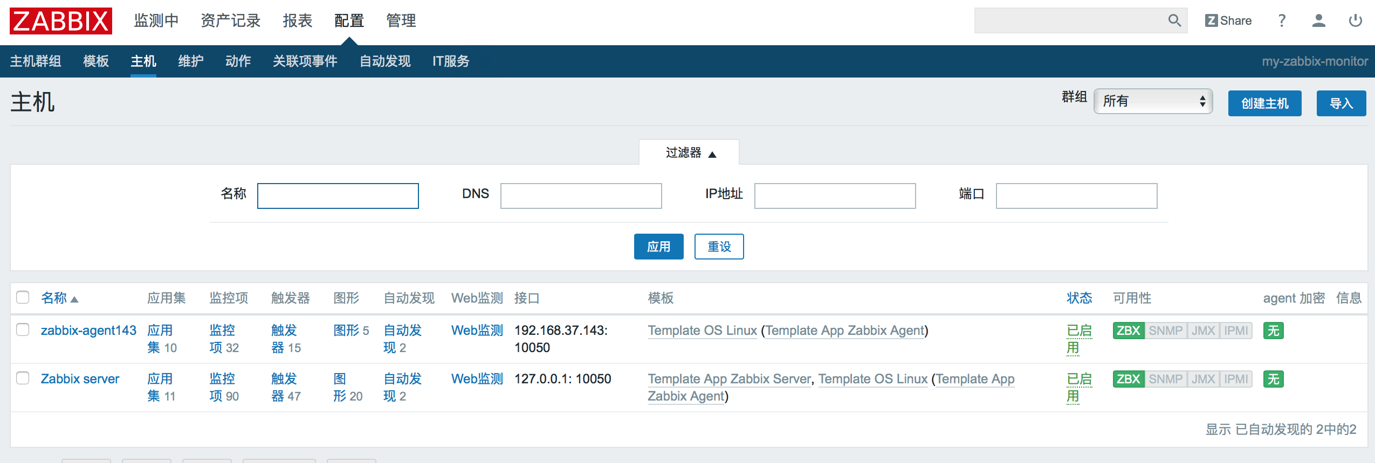Apply the filter with 应用
The image size is (1375, 463).
[658, 247]
